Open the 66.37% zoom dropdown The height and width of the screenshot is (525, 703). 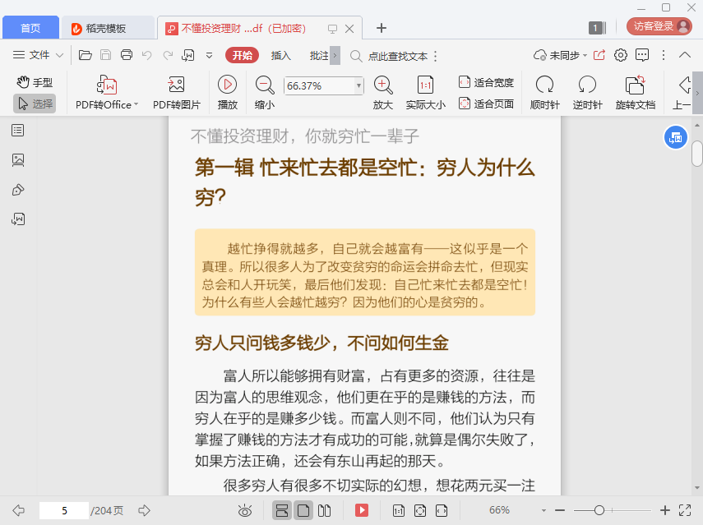[x=358, y=85]
